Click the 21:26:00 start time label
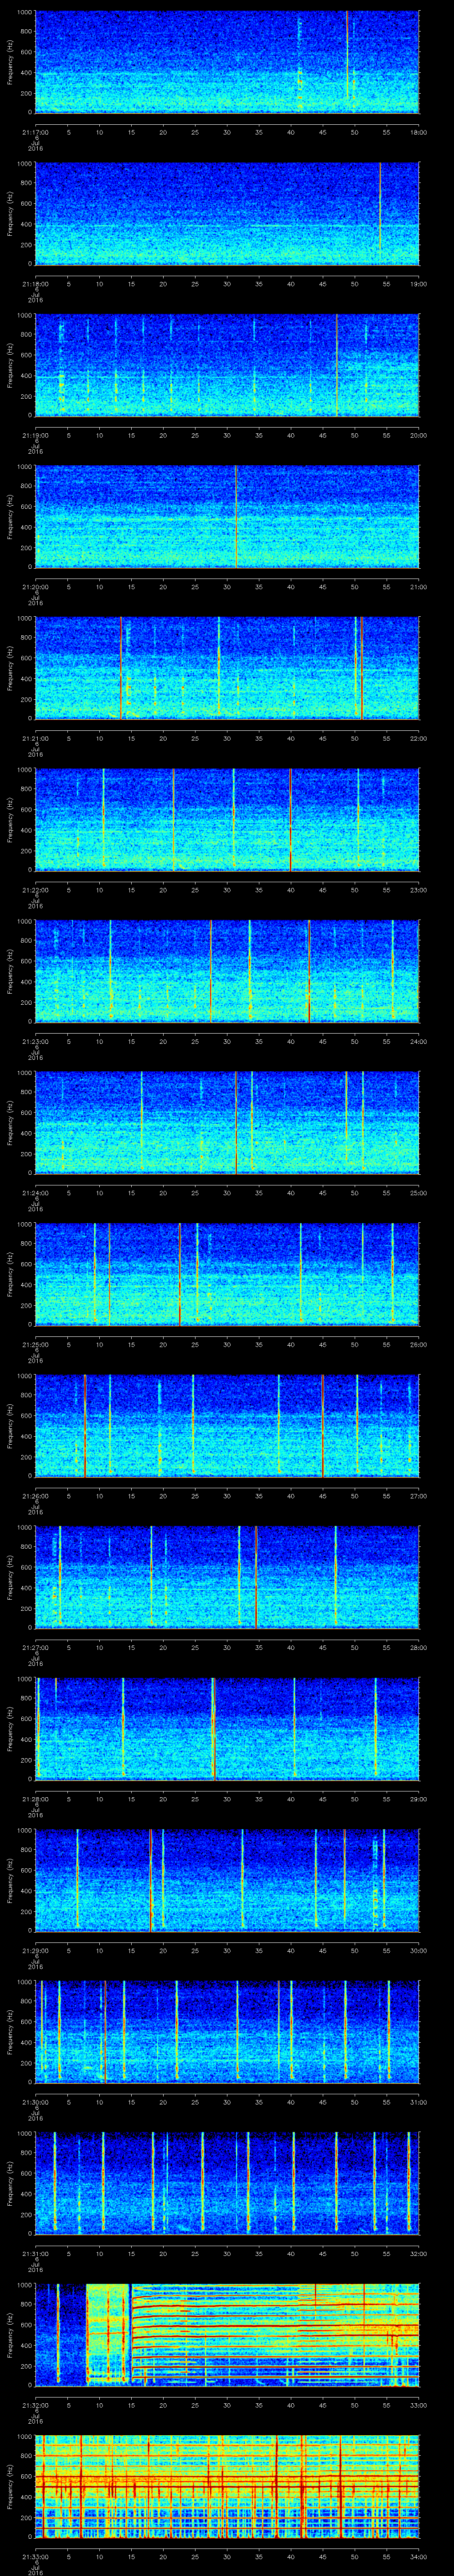The height and width of the screenshot is (2576, 454). [x=35, y=1495]
